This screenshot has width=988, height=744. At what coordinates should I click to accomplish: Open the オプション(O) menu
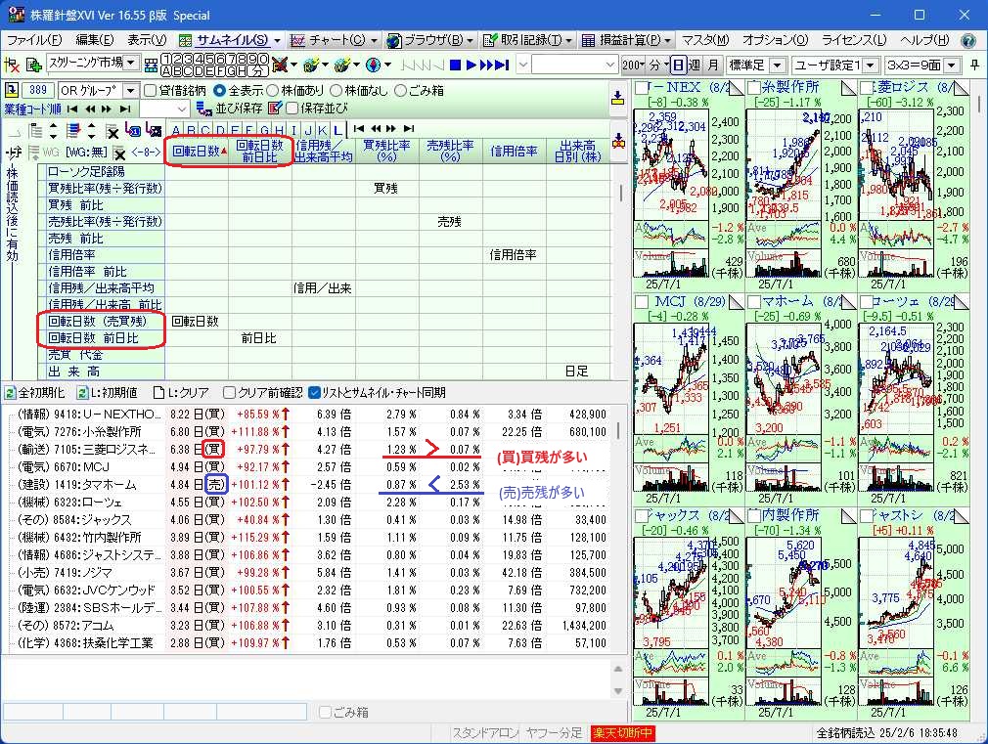point(775,40)
